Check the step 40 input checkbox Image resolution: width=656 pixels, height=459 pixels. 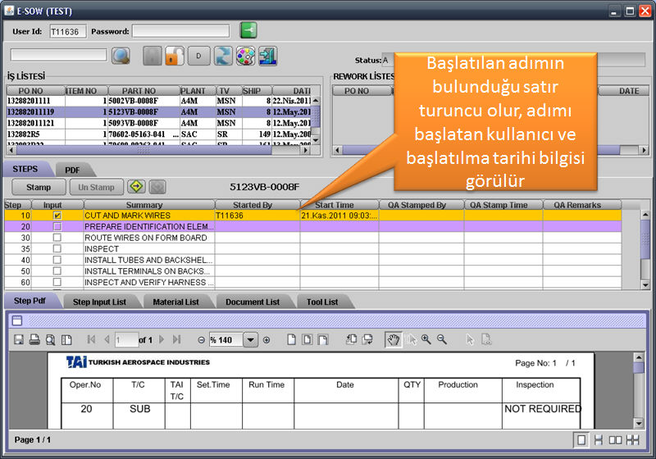coord(57,260)
